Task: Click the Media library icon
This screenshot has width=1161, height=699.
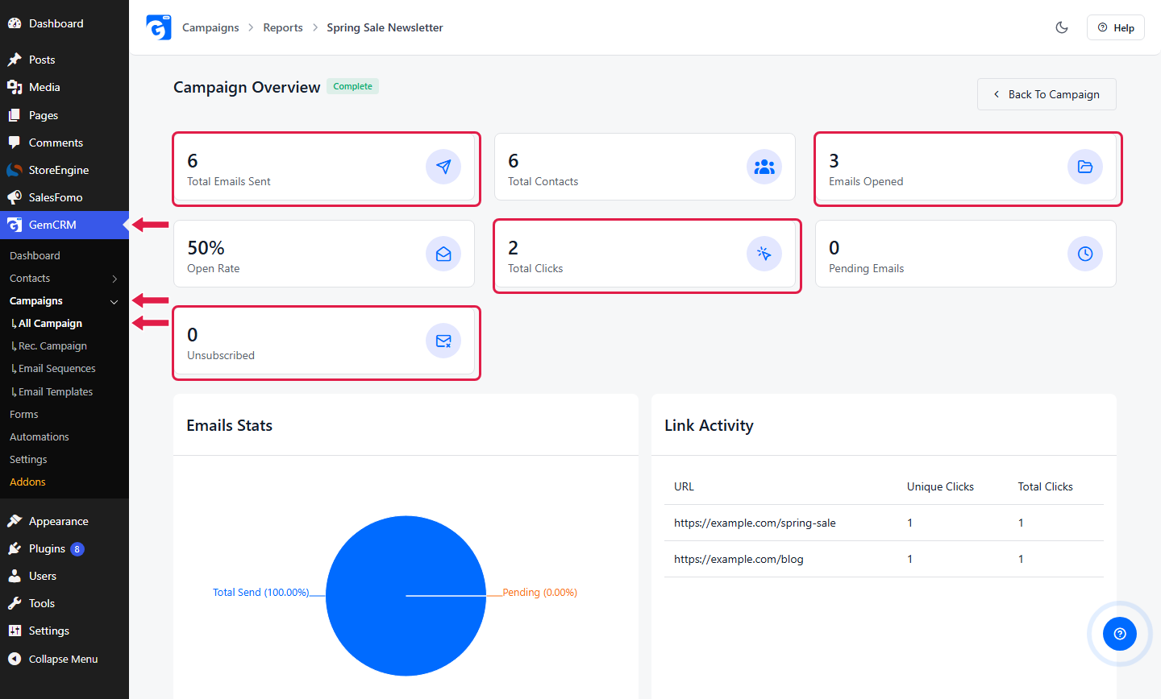Action: 15,87
